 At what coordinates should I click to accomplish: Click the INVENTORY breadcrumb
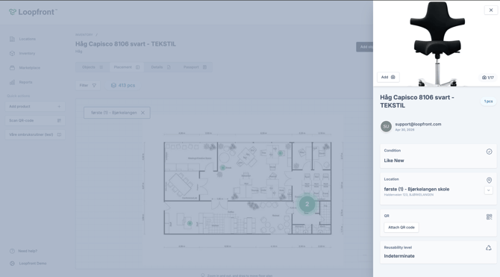[x=84, y=35]
